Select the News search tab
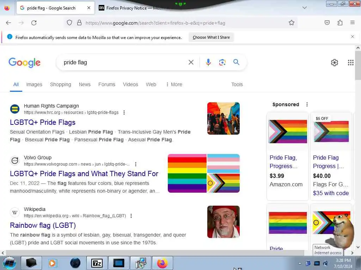 [x=85, y=84]
